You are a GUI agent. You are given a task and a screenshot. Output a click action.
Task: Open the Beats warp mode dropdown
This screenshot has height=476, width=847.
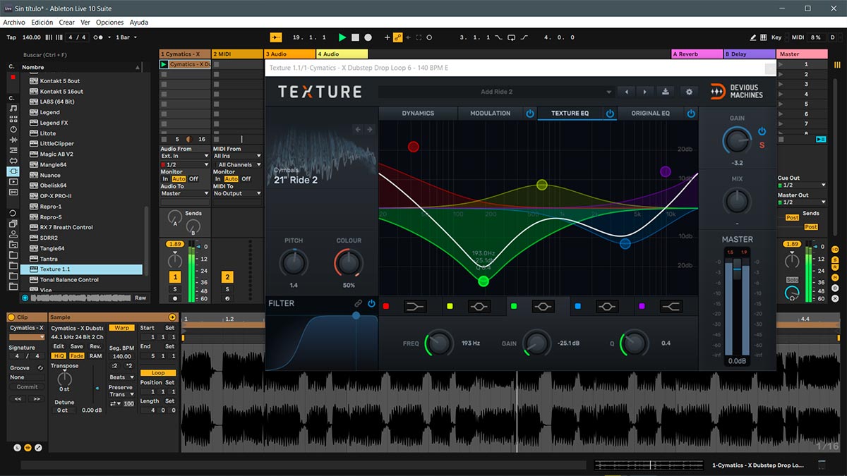[x=121, y=377]
